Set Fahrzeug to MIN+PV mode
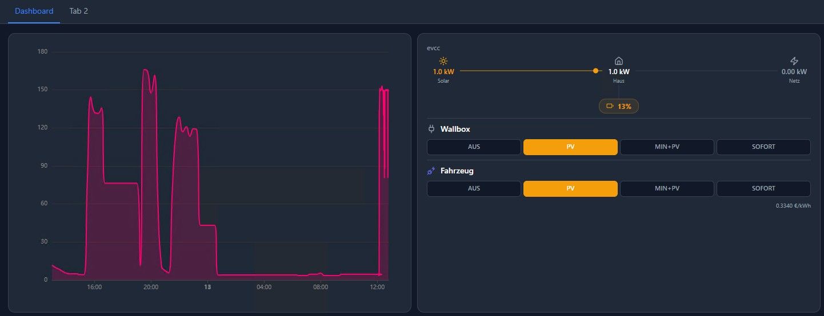The width and height of the screenshot is (824, 316). (667, 189)
